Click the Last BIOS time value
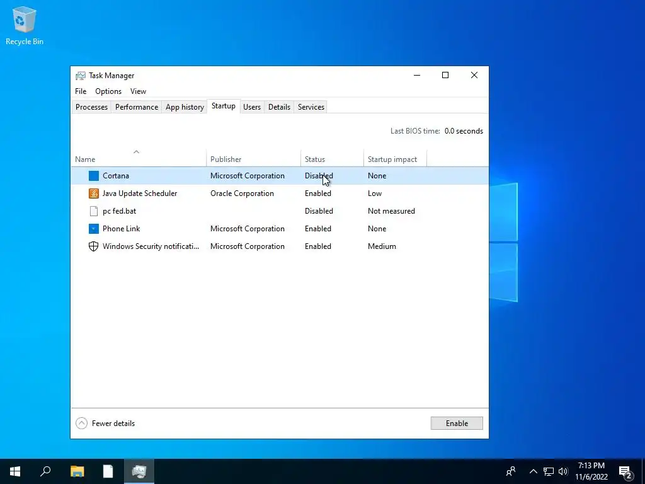 (464, 131)
